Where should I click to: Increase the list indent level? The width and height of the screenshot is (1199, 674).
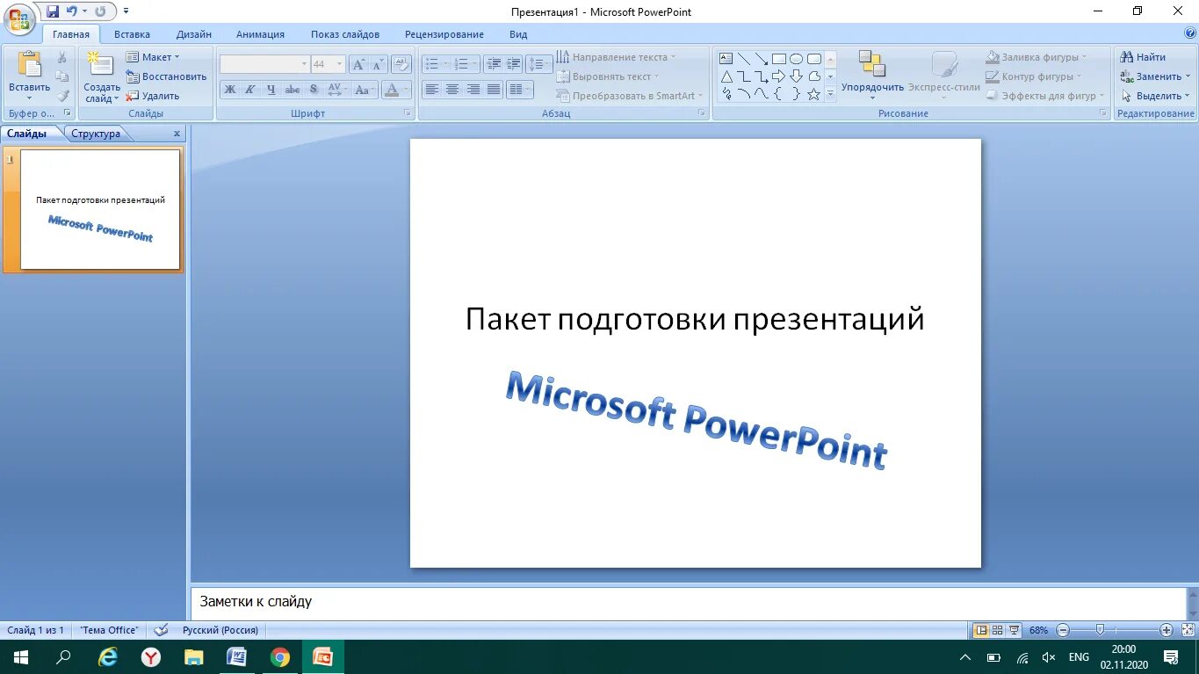514,64
